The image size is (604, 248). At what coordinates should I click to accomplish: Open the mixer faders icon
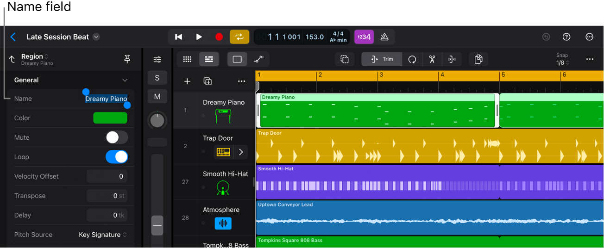point(157,59)
